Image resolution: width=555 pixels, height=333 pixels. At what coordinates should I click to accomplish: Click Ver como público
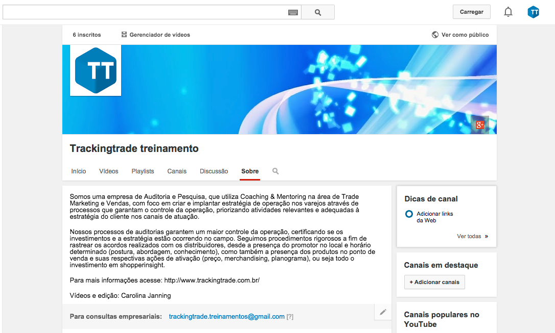click(x=465, y=35)
